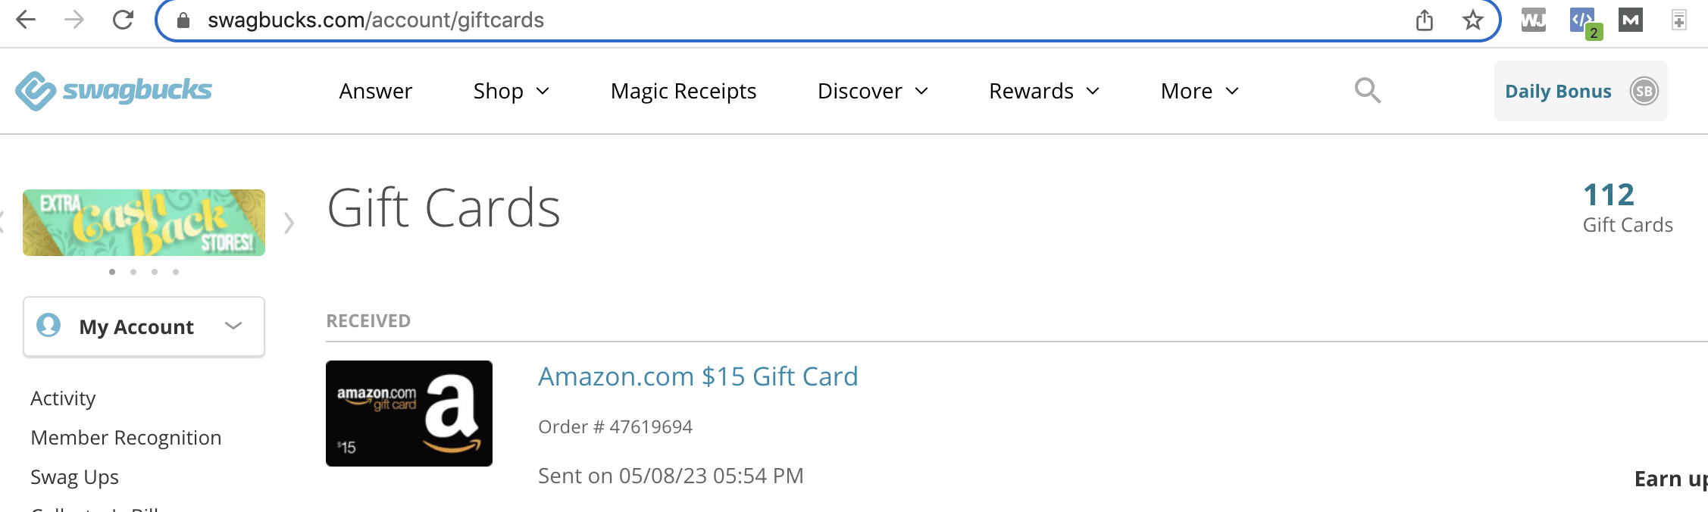Viewport: 1708px width, 512px height.
Task: Select the second carousel dot indicator
Action: pyautogui.click(x=133, y=270)
